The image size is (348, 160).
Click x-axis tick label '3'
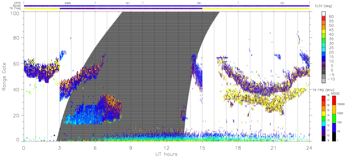pos(60,148)
